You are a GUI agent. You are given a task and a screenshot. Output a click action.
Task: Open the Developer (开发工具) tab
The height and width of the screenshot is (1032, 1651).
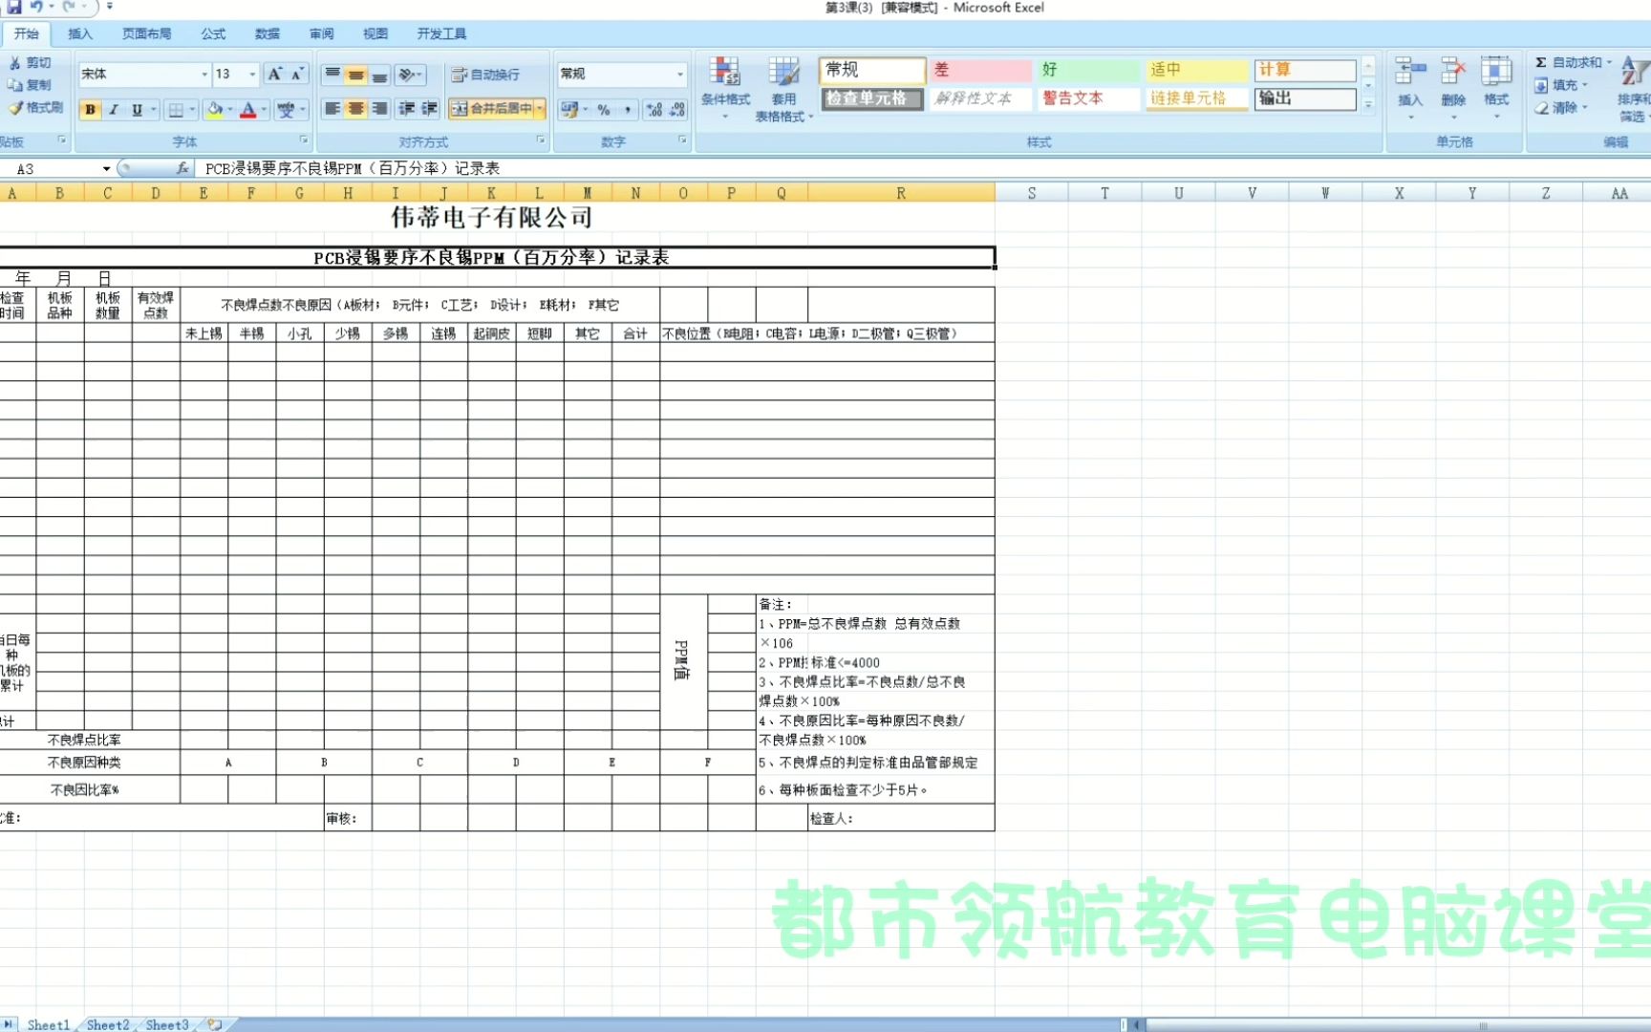click(x=441, y=33)
